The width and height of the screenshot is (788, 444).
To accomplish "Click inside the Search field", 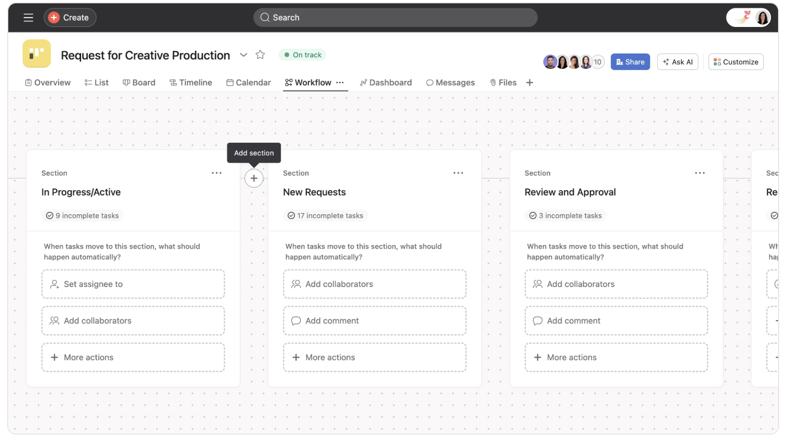I will pos(395,17).
